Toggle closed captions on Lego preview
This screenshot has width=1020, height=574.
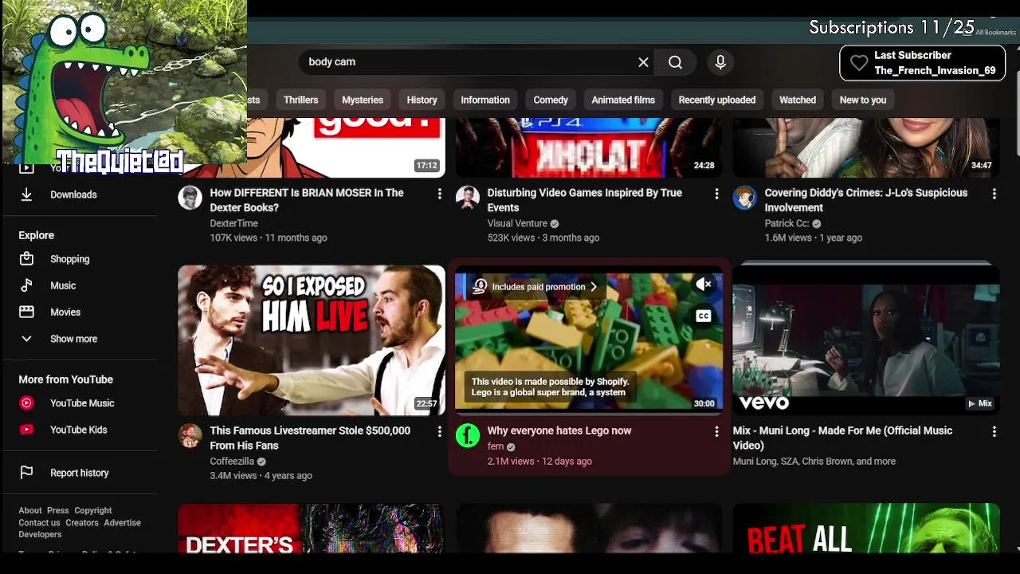pyautogui.click(x=704, y=316)
